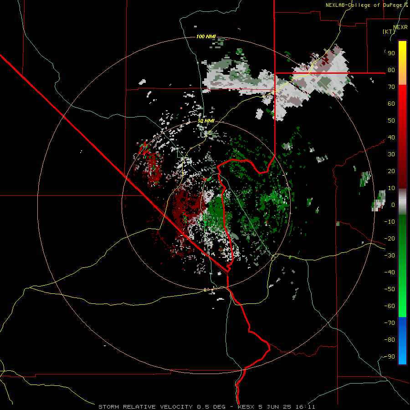Select the "-50" value on the velocity scale
Image resolution: width=410 pixels, height=410 pixels.
(x=389, y=289)
